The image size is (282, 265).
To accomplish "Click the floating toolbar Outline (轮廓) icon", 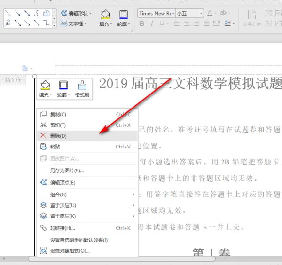I will coord(63,85).
